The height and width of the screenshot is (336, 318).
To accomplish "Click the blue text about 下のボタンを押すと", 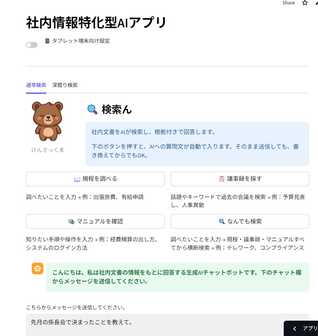I will point(195,151).
